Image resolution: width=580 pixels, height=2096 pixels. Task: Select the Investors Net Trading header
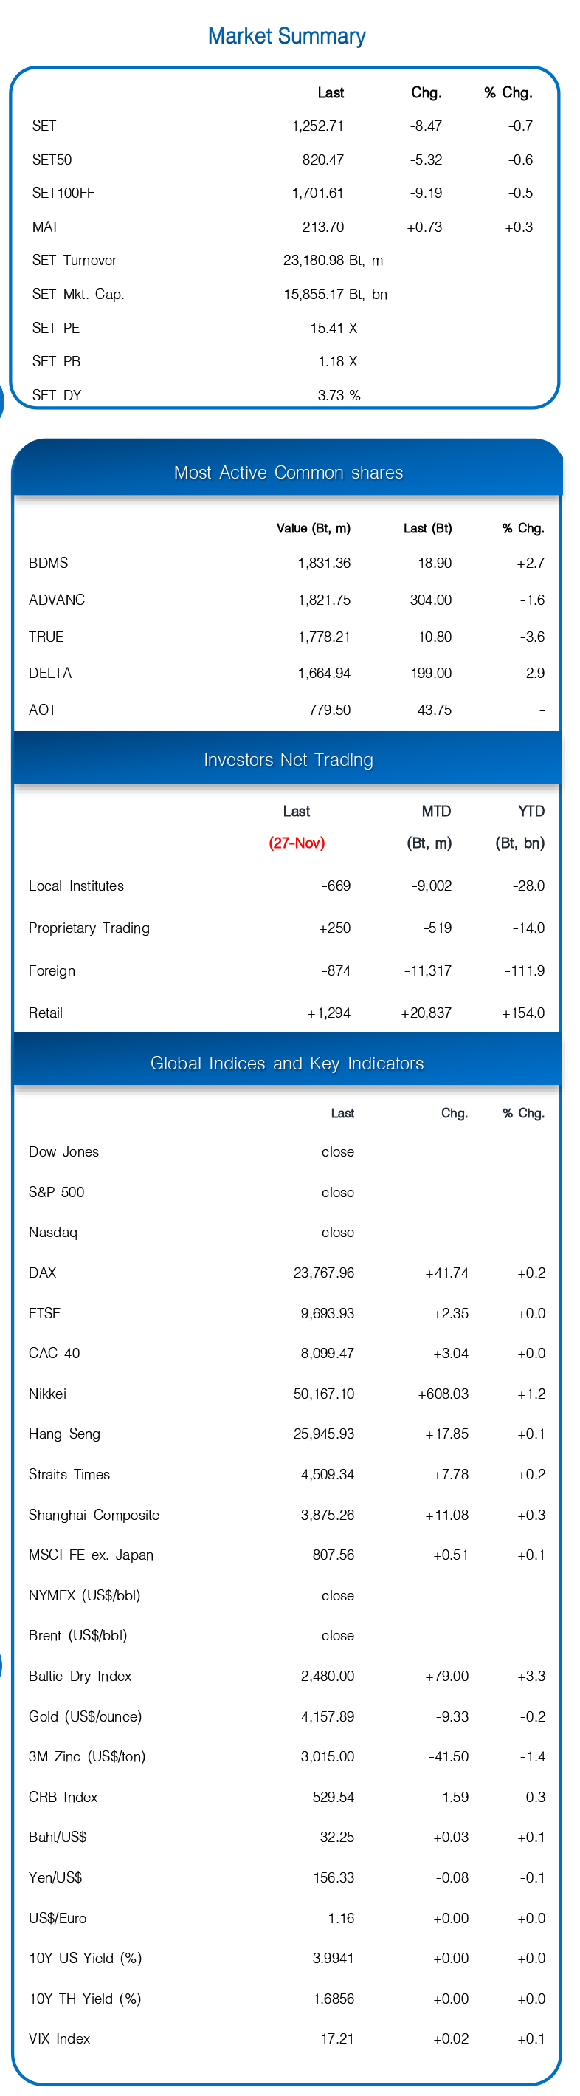pyautogui.click(x=288, y=760)
